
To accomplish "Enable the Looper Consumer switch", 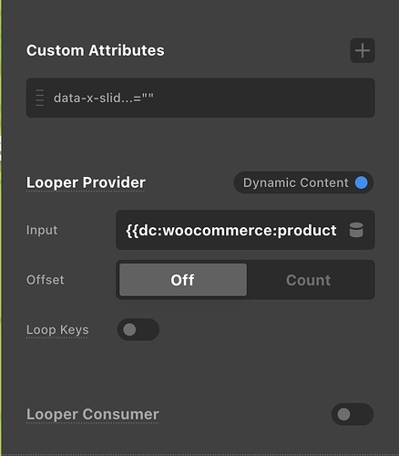I will pyautogui.click(x=353, y=414).
